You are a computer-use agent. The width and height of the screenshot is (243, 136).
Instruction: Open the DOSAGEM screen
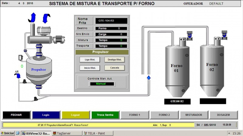pyautogui.click(x=223, y=115)
